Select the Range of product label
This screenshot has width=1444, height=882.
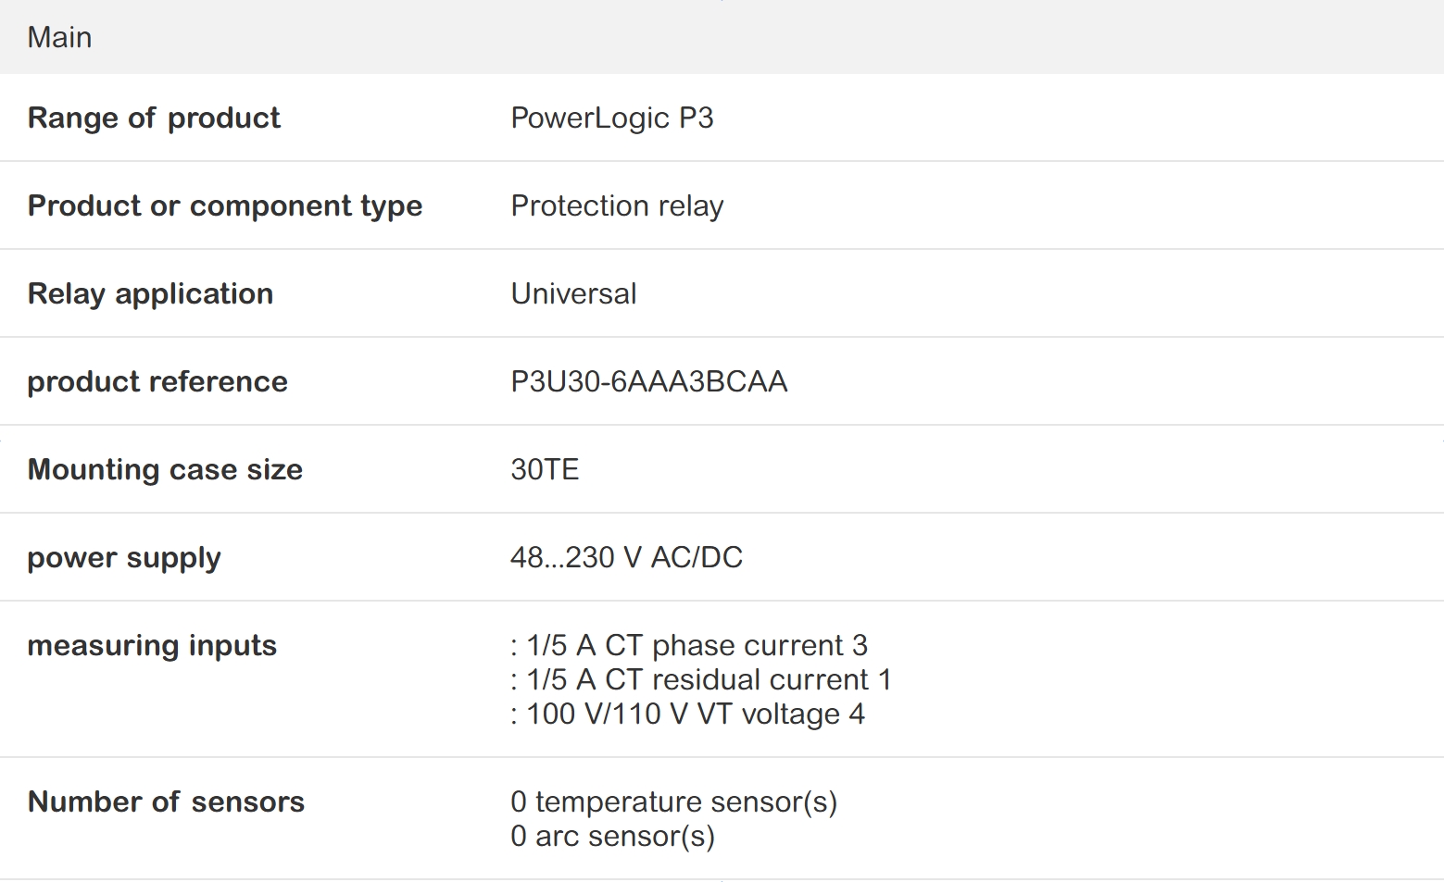point(154,118)
